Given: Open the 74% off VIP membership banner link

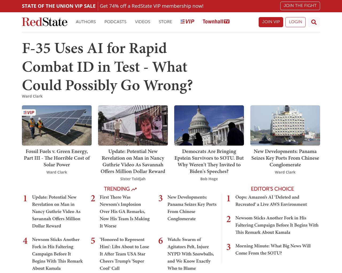Looking at the screenshot, I should tap(151, 6).
